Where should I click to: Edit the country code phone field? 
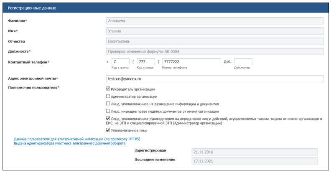click(120, 62)
